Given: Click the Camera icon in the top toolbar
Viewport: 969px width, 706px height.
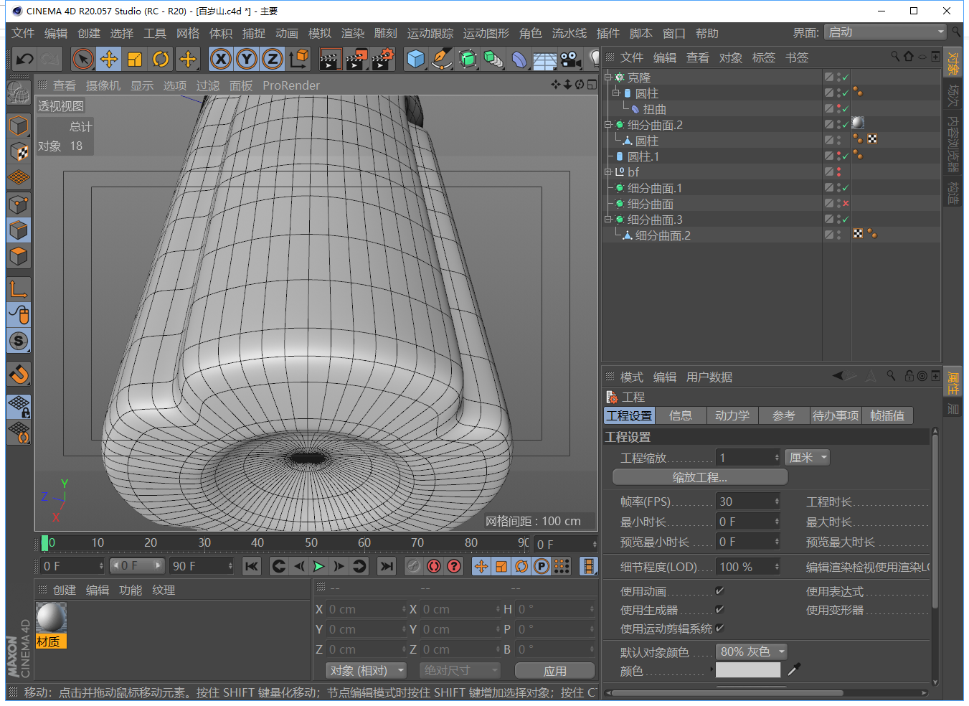Looking at the screenshot, I should tap(569, 59).
